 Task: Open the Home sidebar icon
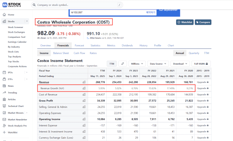[x=4, y=15]
